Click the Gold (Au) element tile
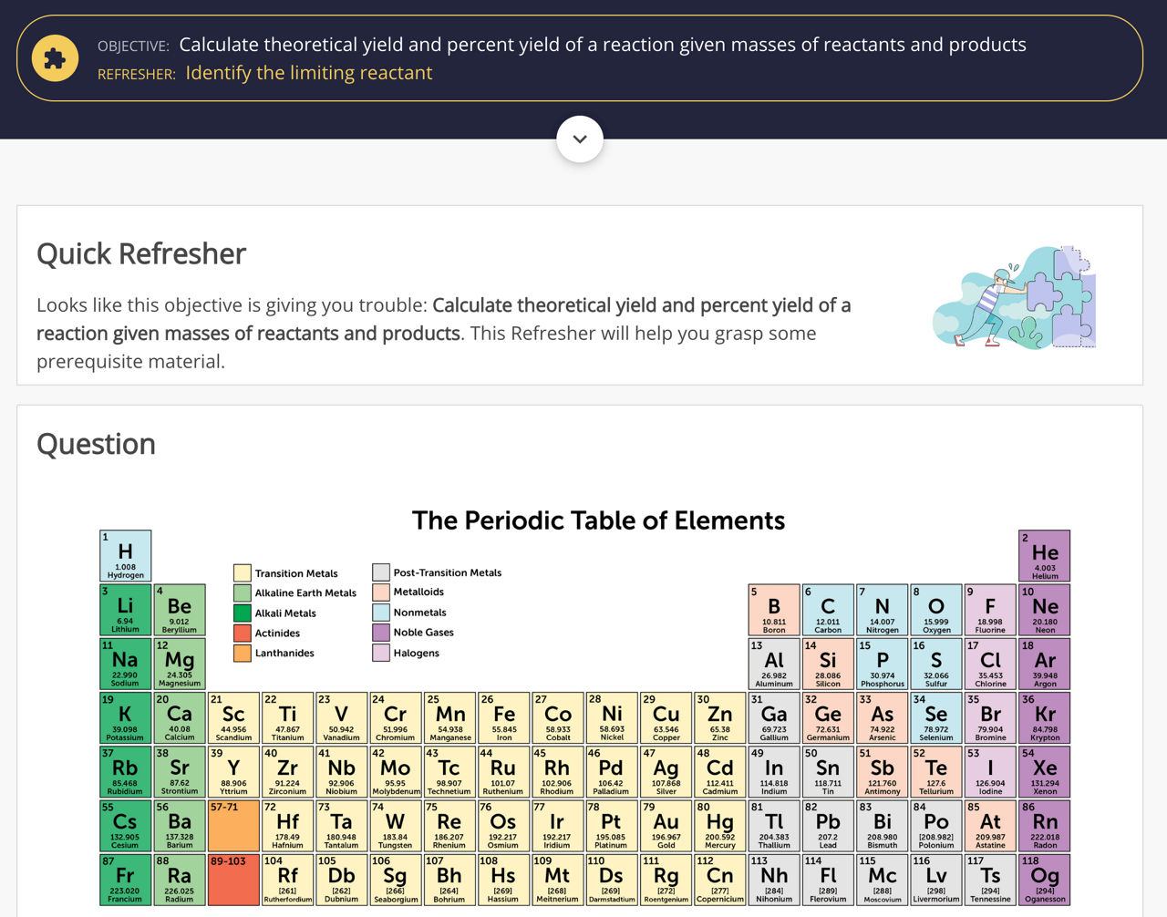This screenshot has width=1167, height=917. pos(666,826)
